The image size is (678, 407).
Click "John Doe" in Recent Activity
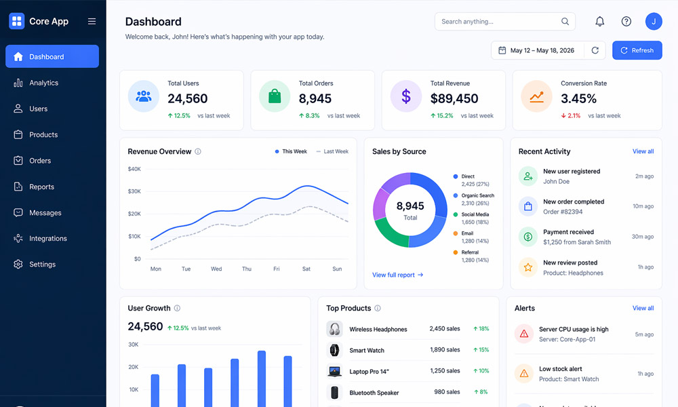click(556, 181)
